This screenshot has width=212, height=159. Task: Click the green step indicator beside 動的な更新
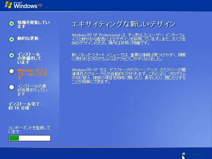pos(12,39)
